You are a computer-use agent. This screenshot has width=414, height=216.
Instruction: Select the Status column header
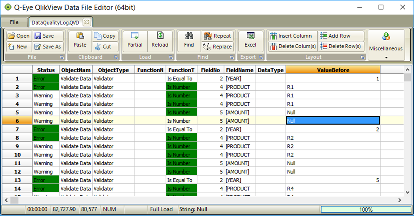[x=46, y=70]
